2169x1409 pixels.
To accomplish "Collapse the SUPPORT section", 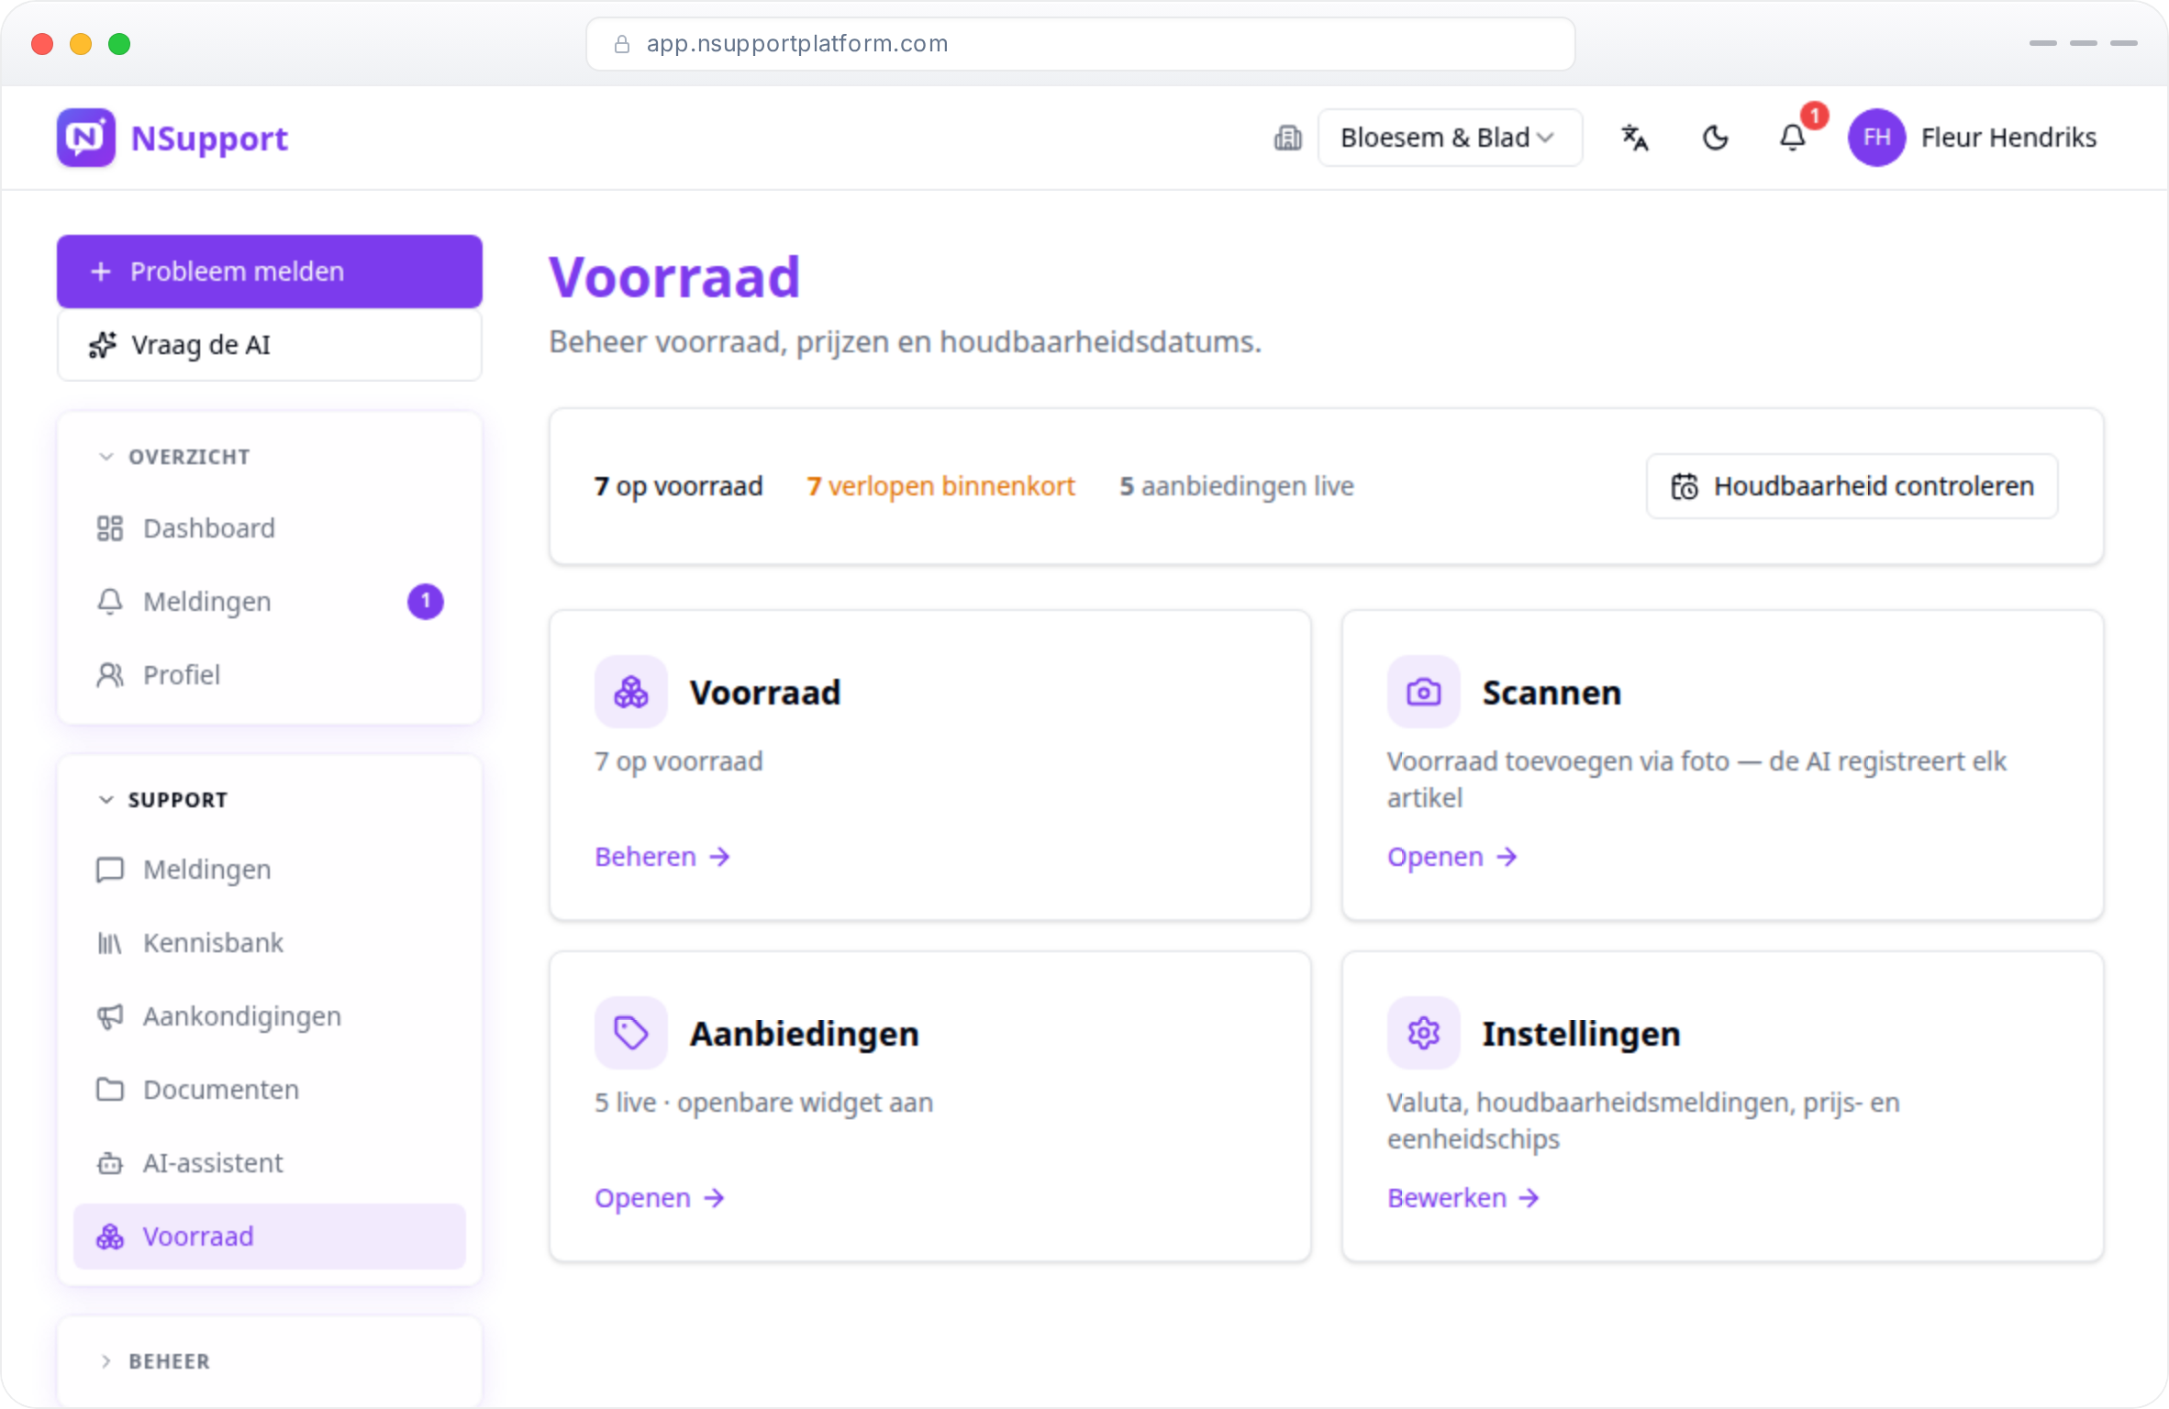I will pyautogui.click(x=163, y=800).
